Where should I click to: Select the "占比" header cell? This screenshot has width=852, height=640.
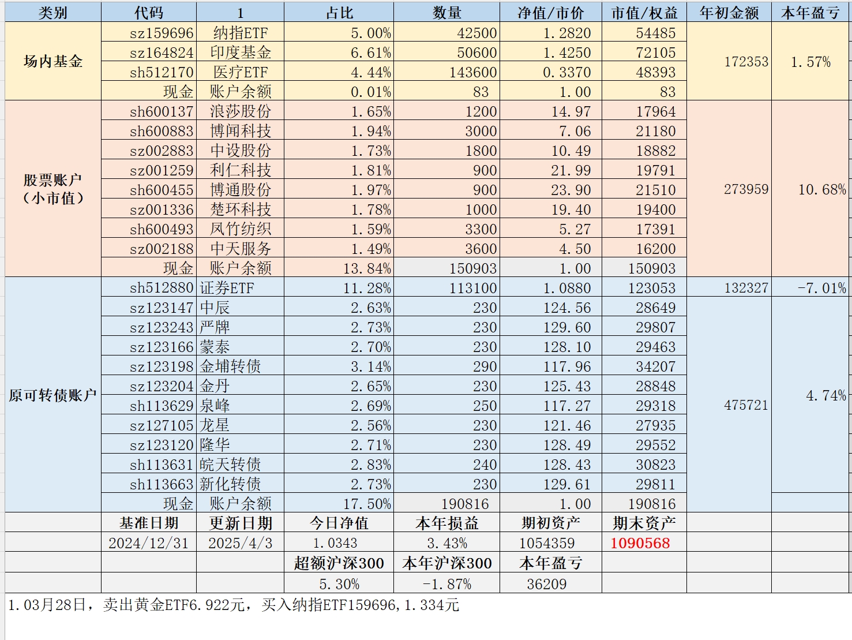339,13
